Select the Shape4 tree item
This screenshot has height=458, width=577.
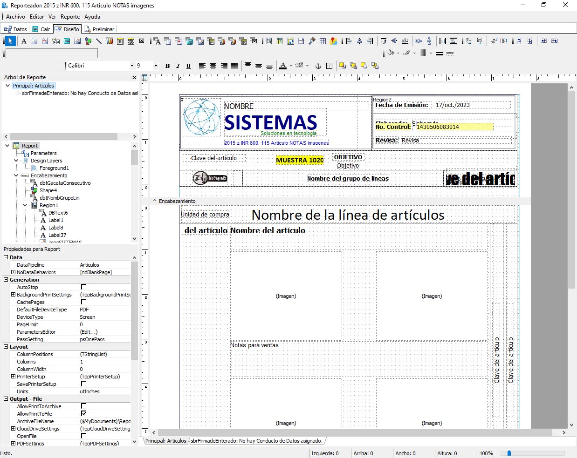point(48,190)
